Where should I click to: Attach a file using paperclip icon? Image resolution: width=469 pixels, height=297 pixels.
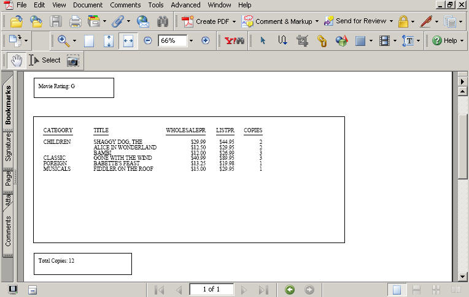118,21
